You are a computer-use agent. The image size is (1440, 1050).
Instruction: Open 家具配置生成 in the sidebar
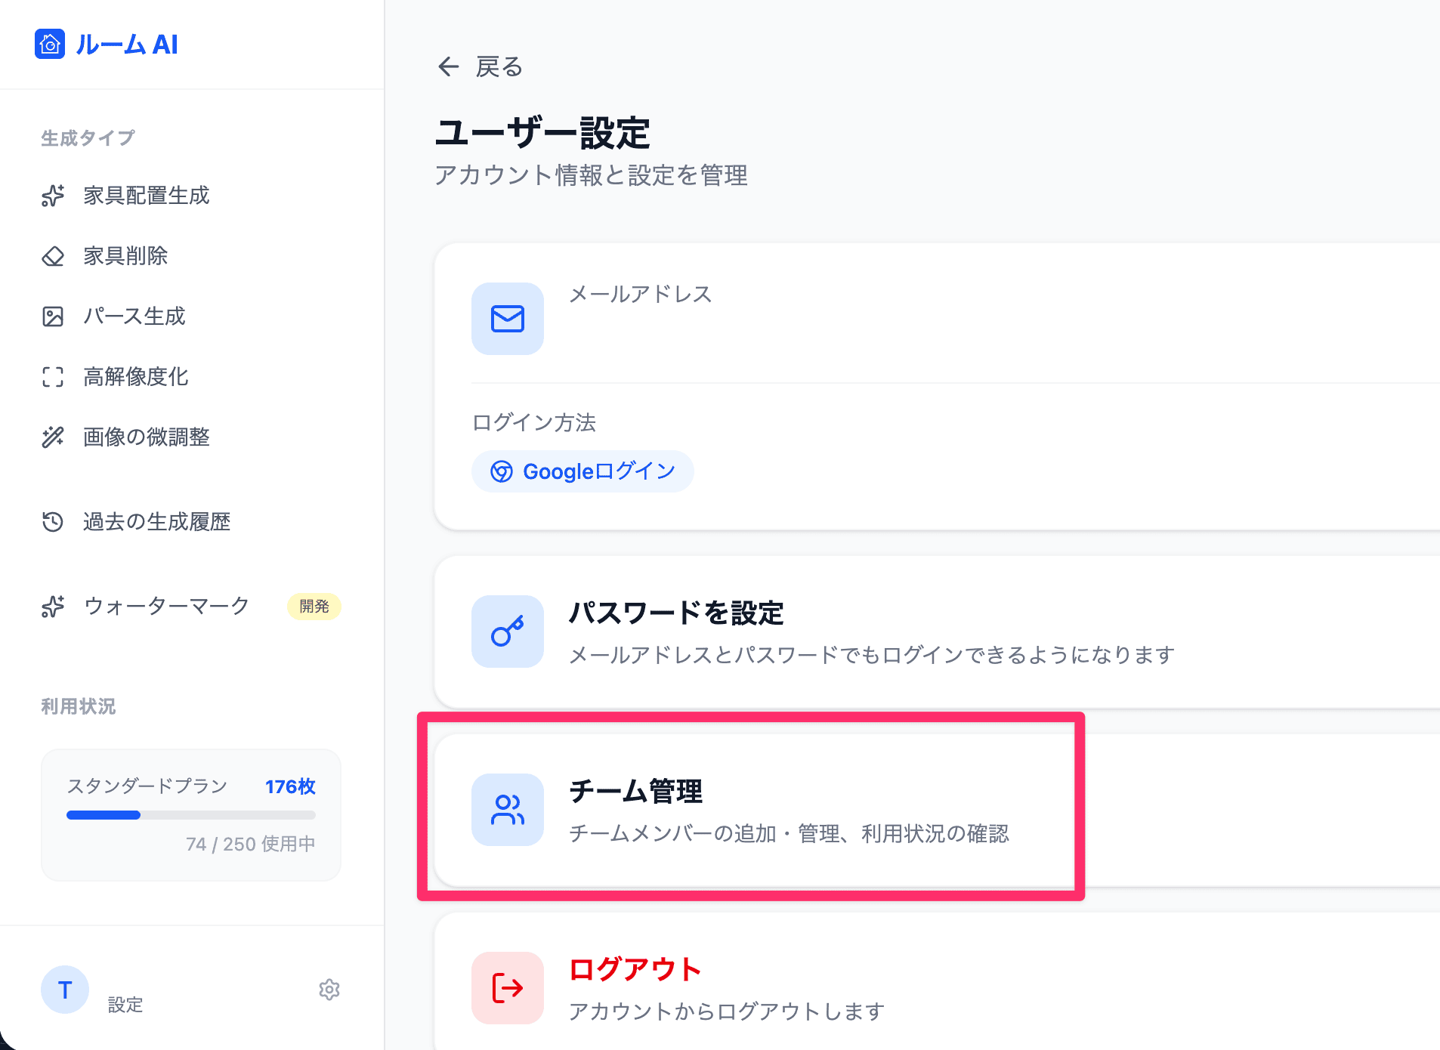pos(147,196)
